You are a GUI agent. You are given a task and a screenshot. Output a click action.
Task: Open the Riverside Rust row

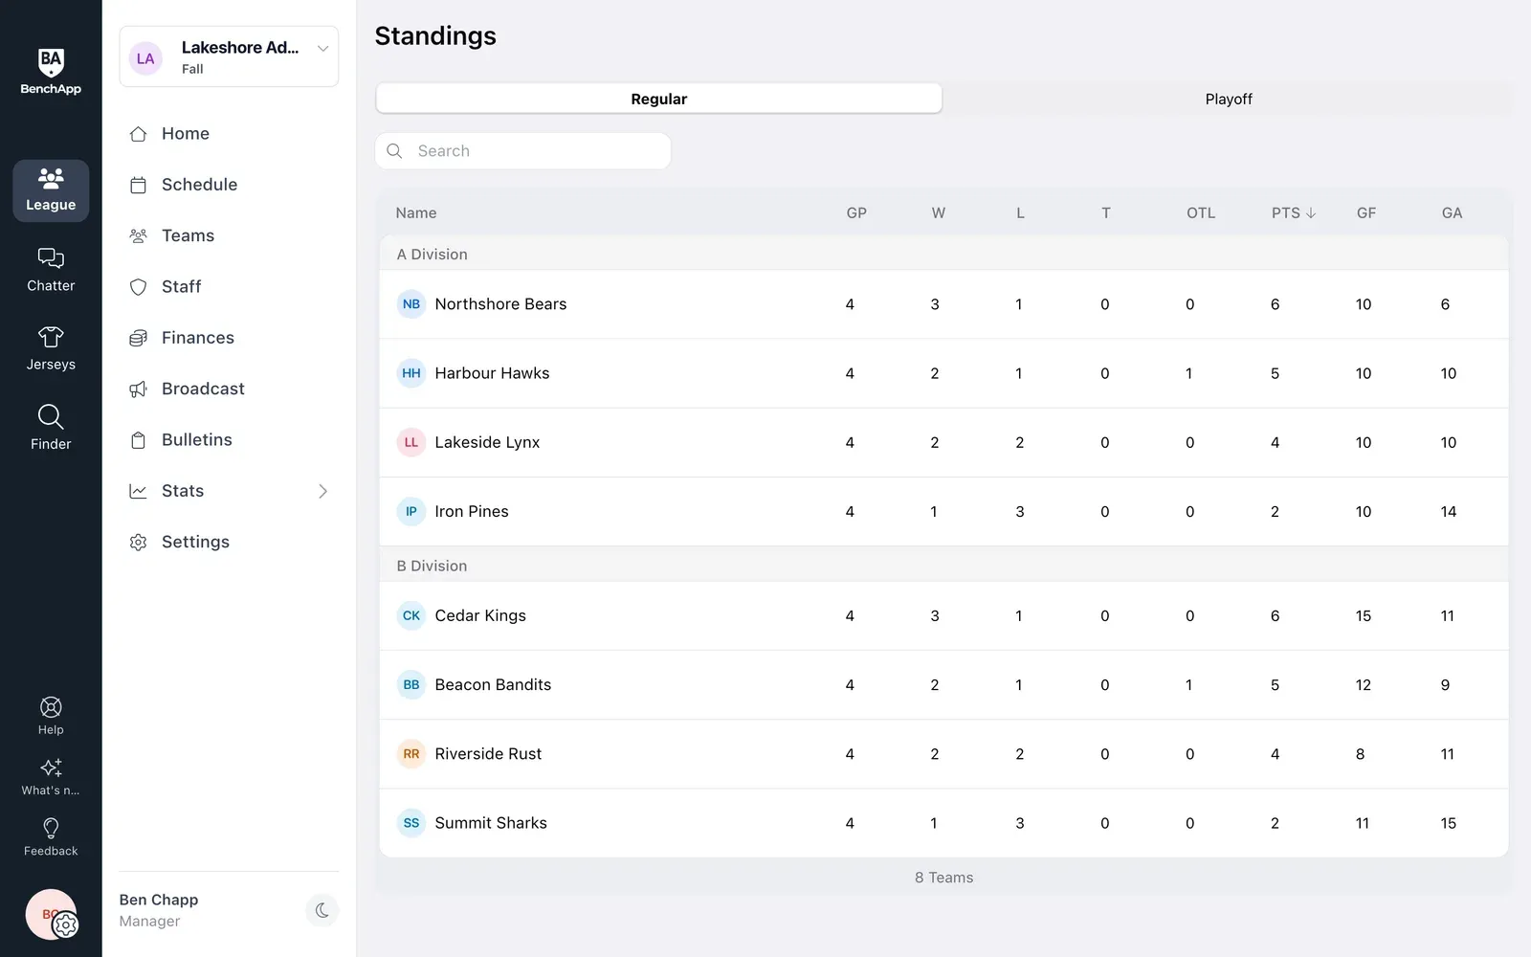tap(943, 754)
